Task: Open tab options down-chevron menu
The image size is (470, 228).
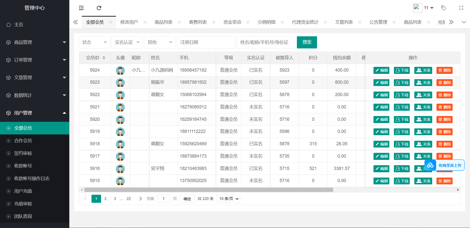Action: pyautogui.click(x=464, y=22)
